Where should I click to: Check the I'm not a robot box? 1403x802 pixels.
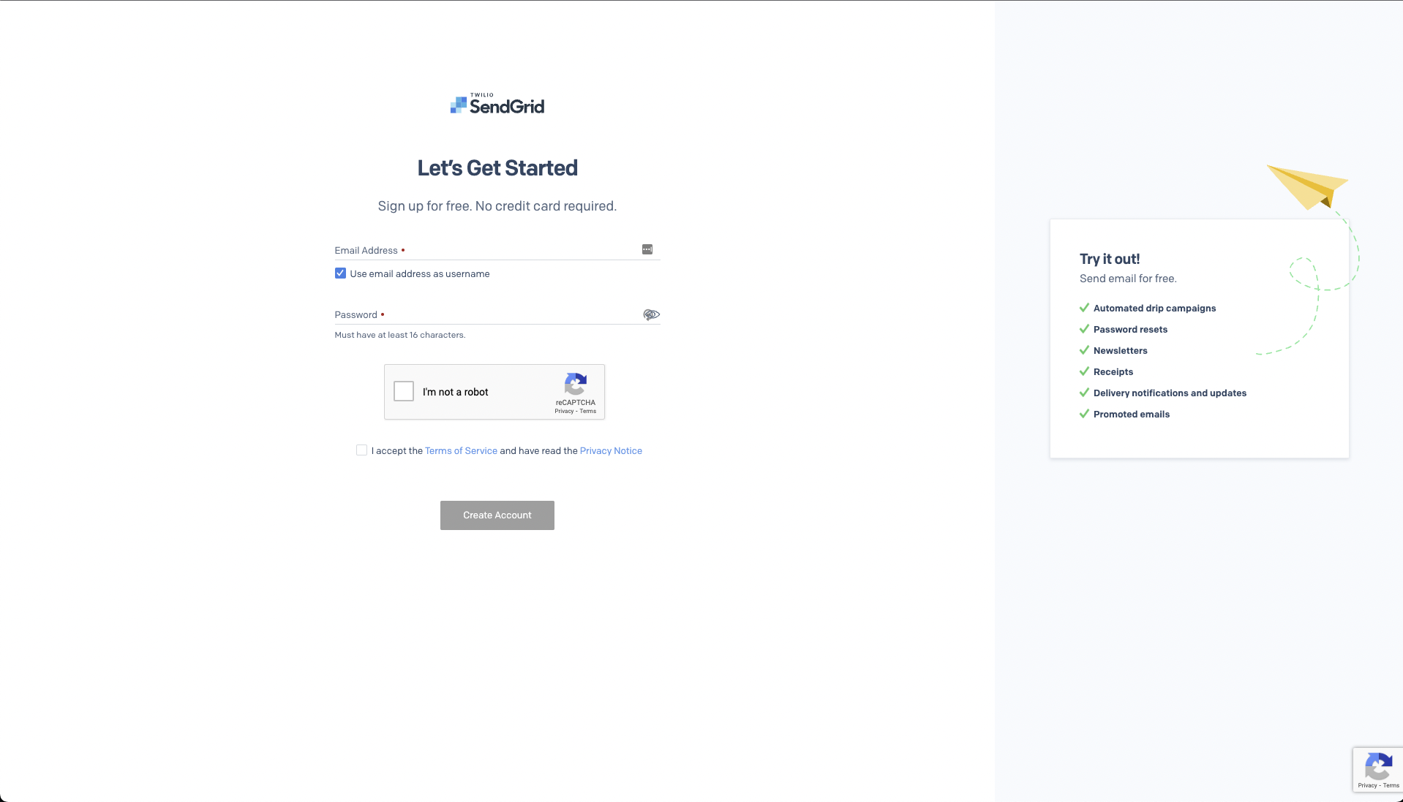404,392
